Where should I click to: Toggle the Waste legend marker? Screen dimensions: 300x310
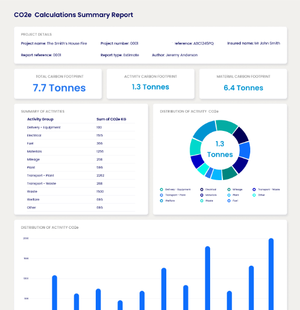[202, 200]
